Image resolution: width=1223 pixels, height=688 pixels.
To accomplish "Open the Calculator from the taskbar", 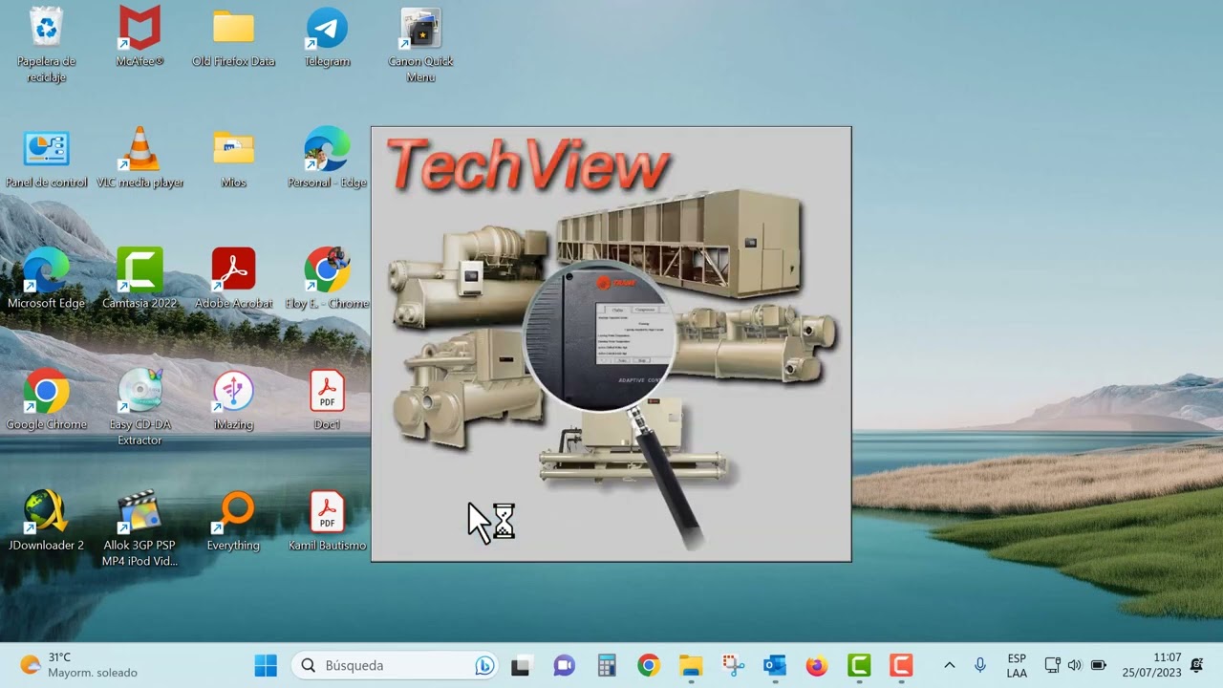I will coord(606,665).
